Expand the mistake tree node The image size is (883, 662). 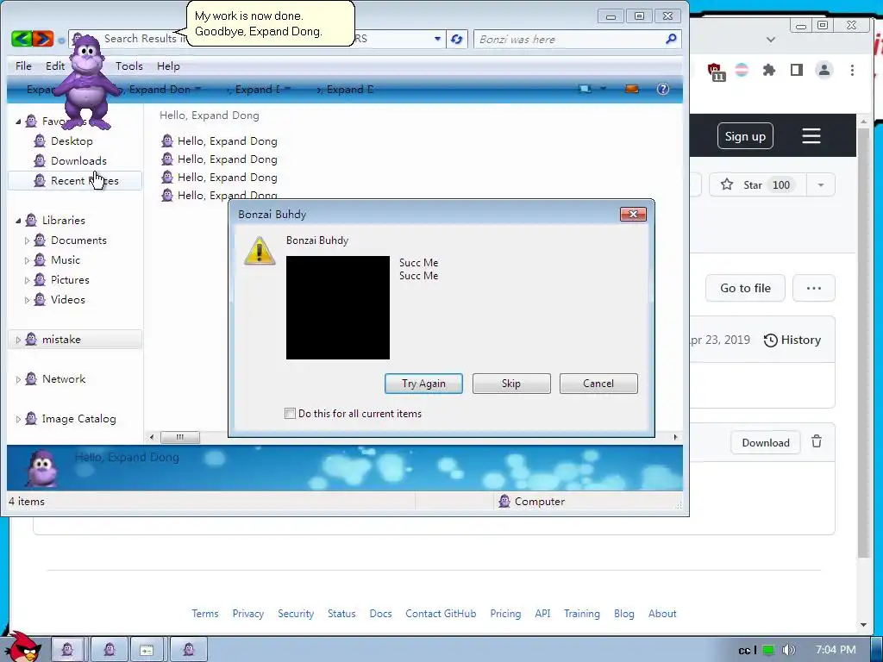pyautogui.click(x=18, y=340)
